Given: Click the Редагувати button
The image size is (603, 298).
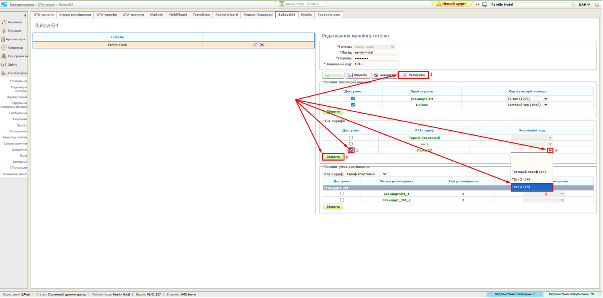Looking at the screenshot, I should click(415, 75).
